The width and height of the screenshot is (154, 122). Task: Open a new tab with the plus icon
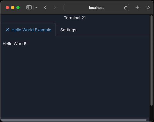pyautogui.click(x=137, y=7)
